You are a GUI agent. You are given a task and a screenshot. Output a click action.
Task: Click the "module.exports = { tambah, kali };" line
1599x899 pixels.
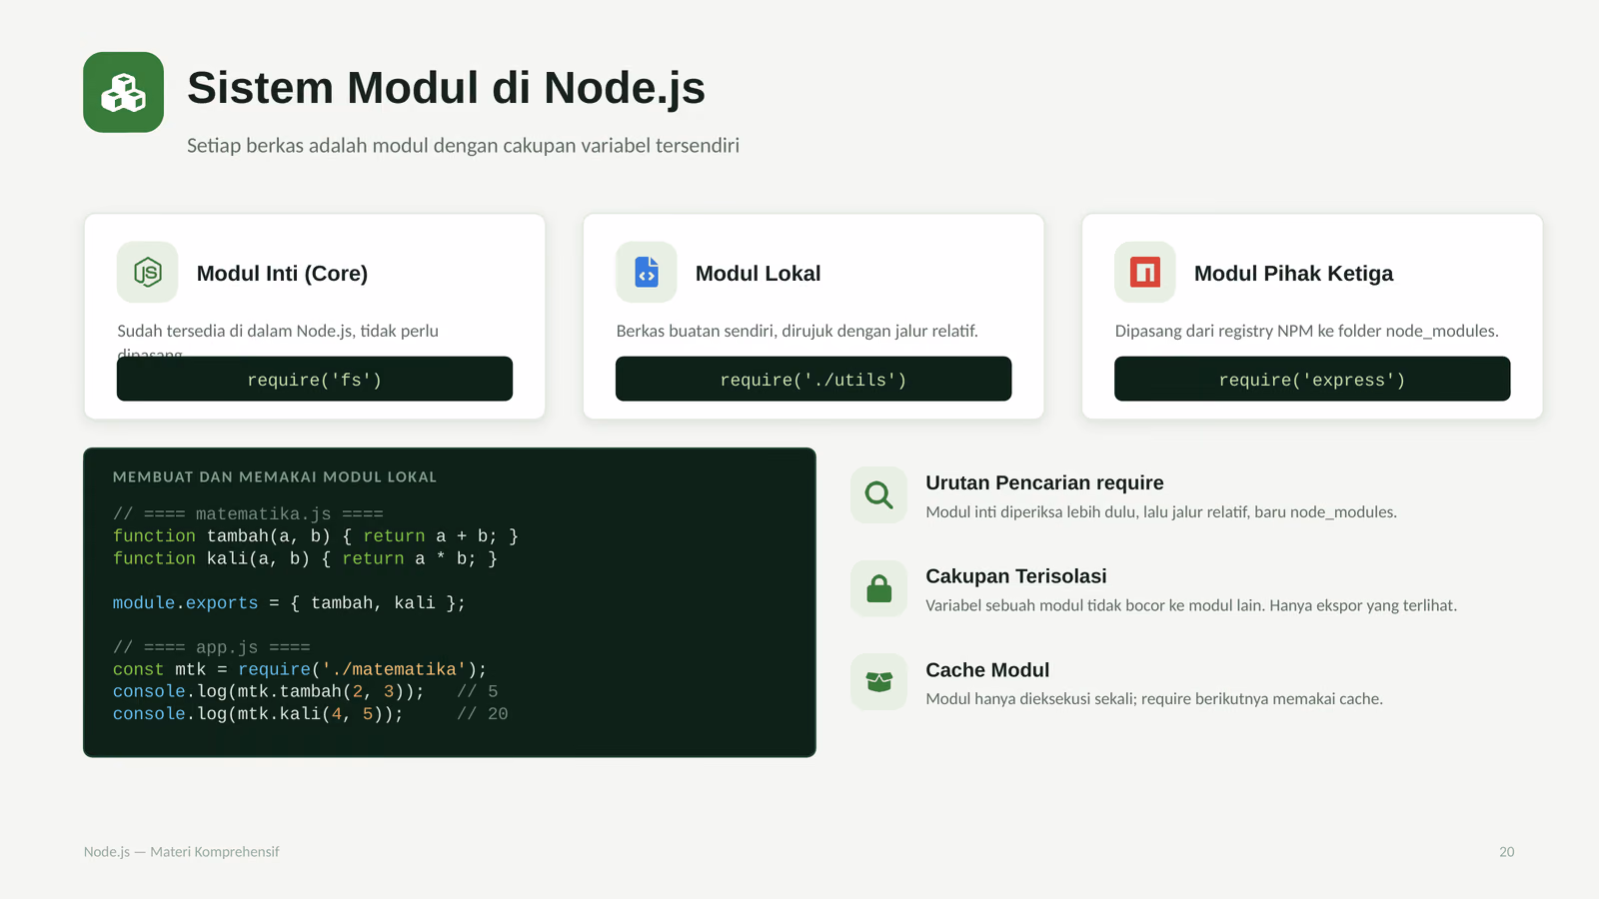[x=289, y=603]
